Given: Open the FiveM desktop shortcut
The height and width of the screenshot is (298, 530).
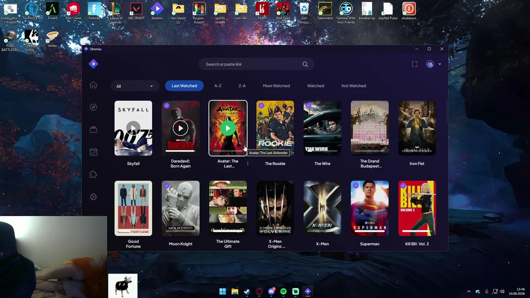Looking at the screenshot, I should tap(52, 12).
